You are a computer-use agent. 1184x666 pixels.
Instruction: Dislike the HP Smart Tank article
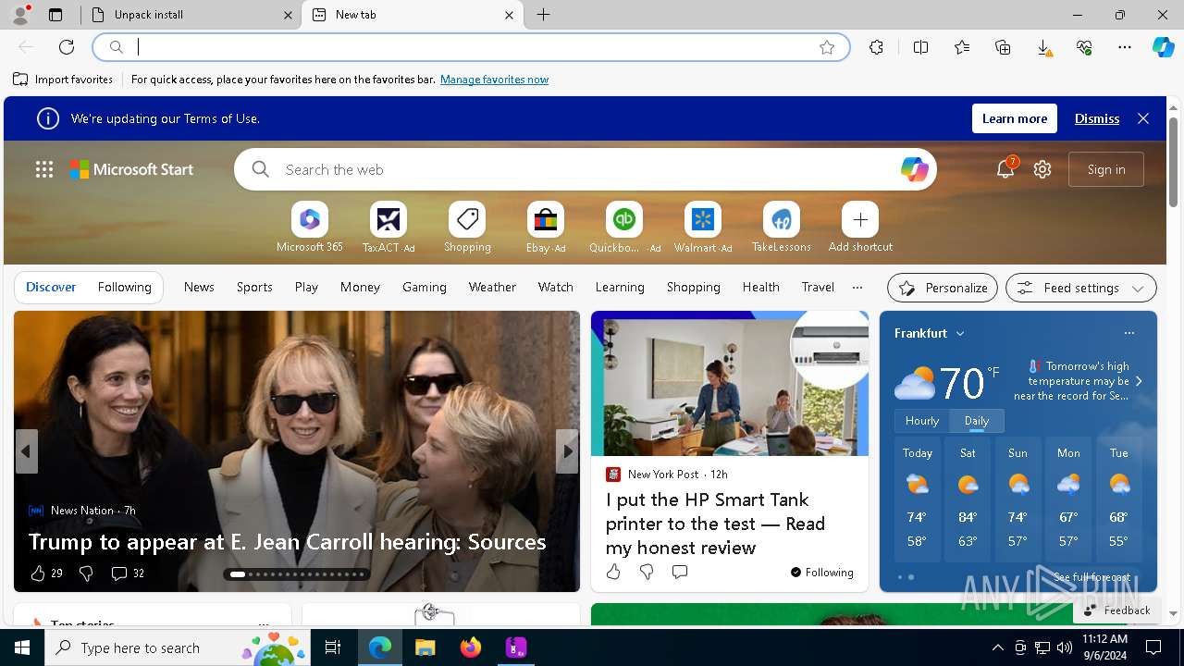click(x=647, y=572)
